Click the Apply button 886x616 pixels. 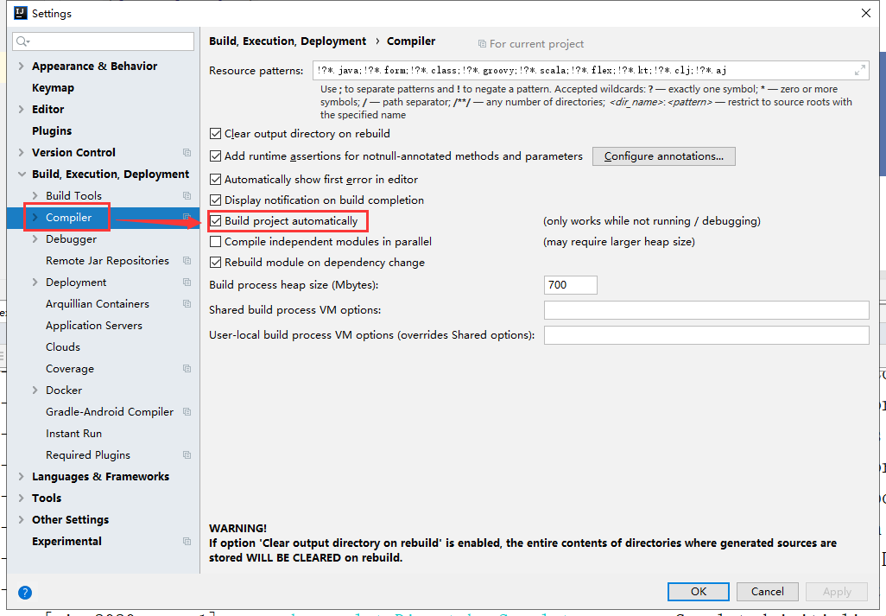(x=837, y=592)
